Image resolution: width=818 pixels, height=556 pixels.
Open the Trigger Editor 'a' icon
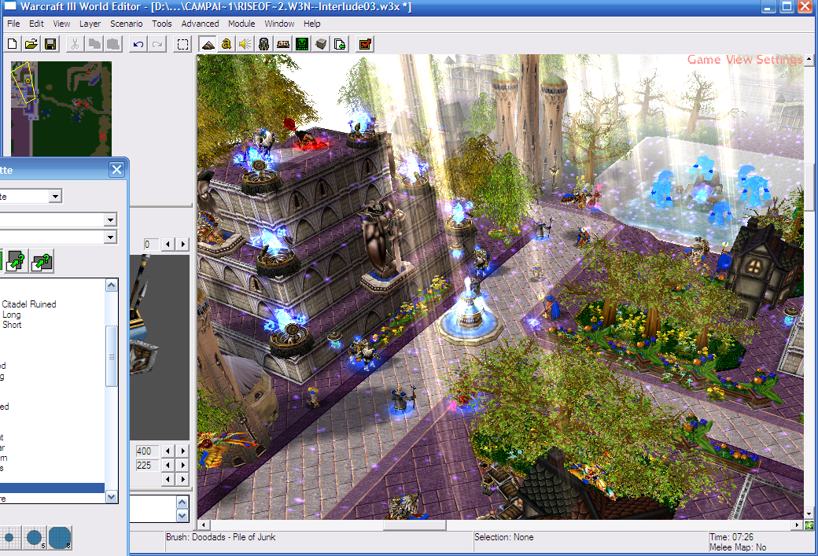[x=226, y=44]
